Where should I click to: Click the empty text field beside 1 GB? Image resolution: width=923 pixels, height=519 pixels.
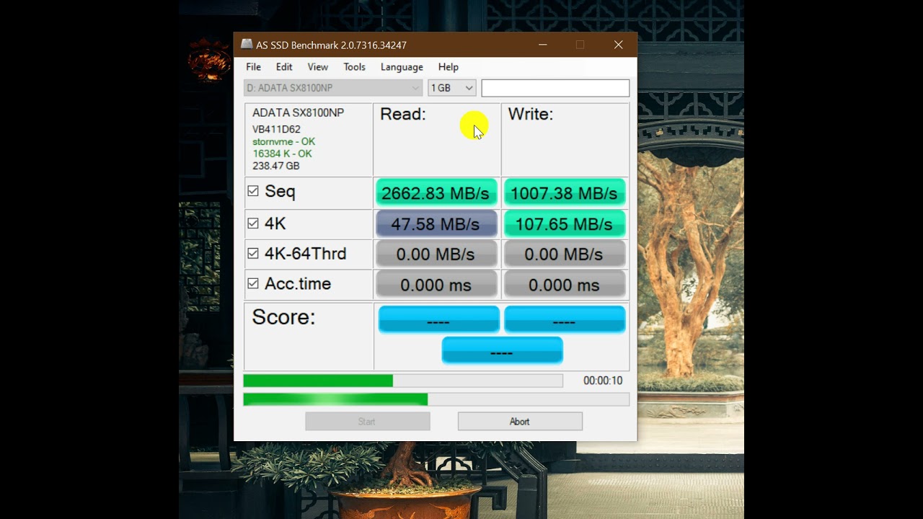click(x=555, y=88)
